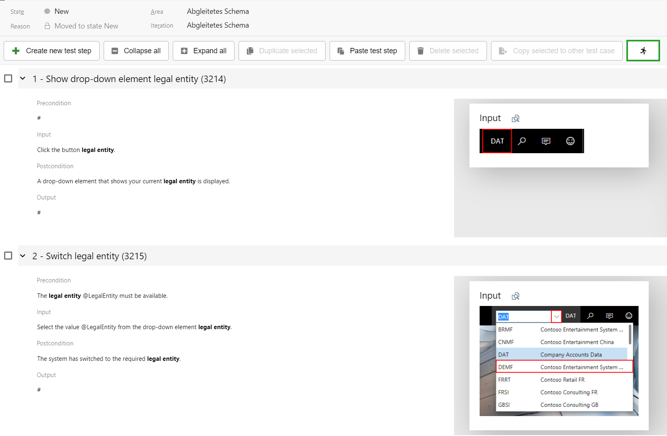Click the step 1 Input text field

pos(76,150)
